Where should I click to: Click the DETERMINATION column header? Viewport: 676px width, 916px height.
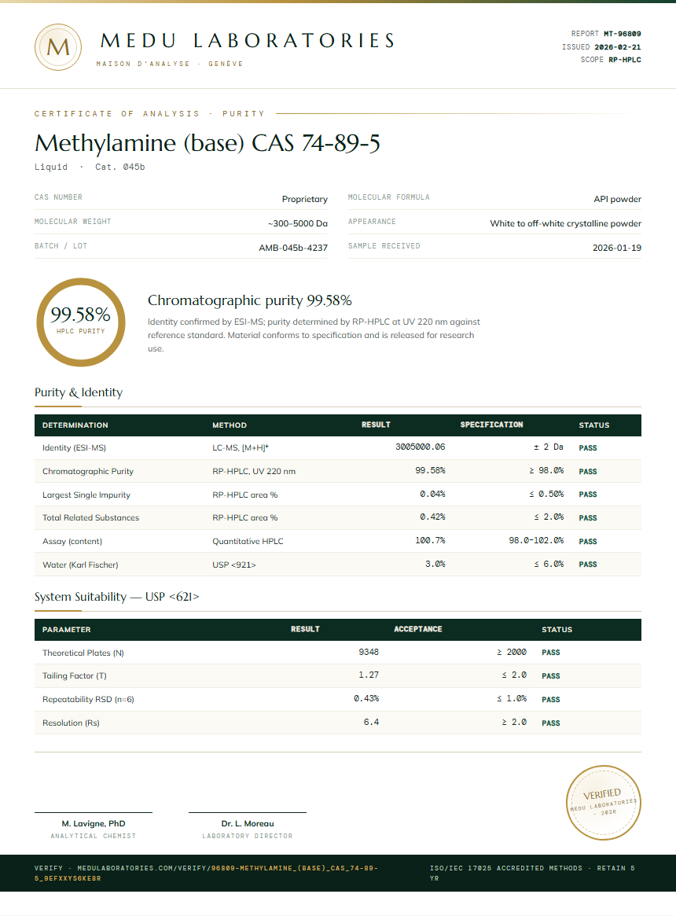pyautogui.click(x=75, y=425)
